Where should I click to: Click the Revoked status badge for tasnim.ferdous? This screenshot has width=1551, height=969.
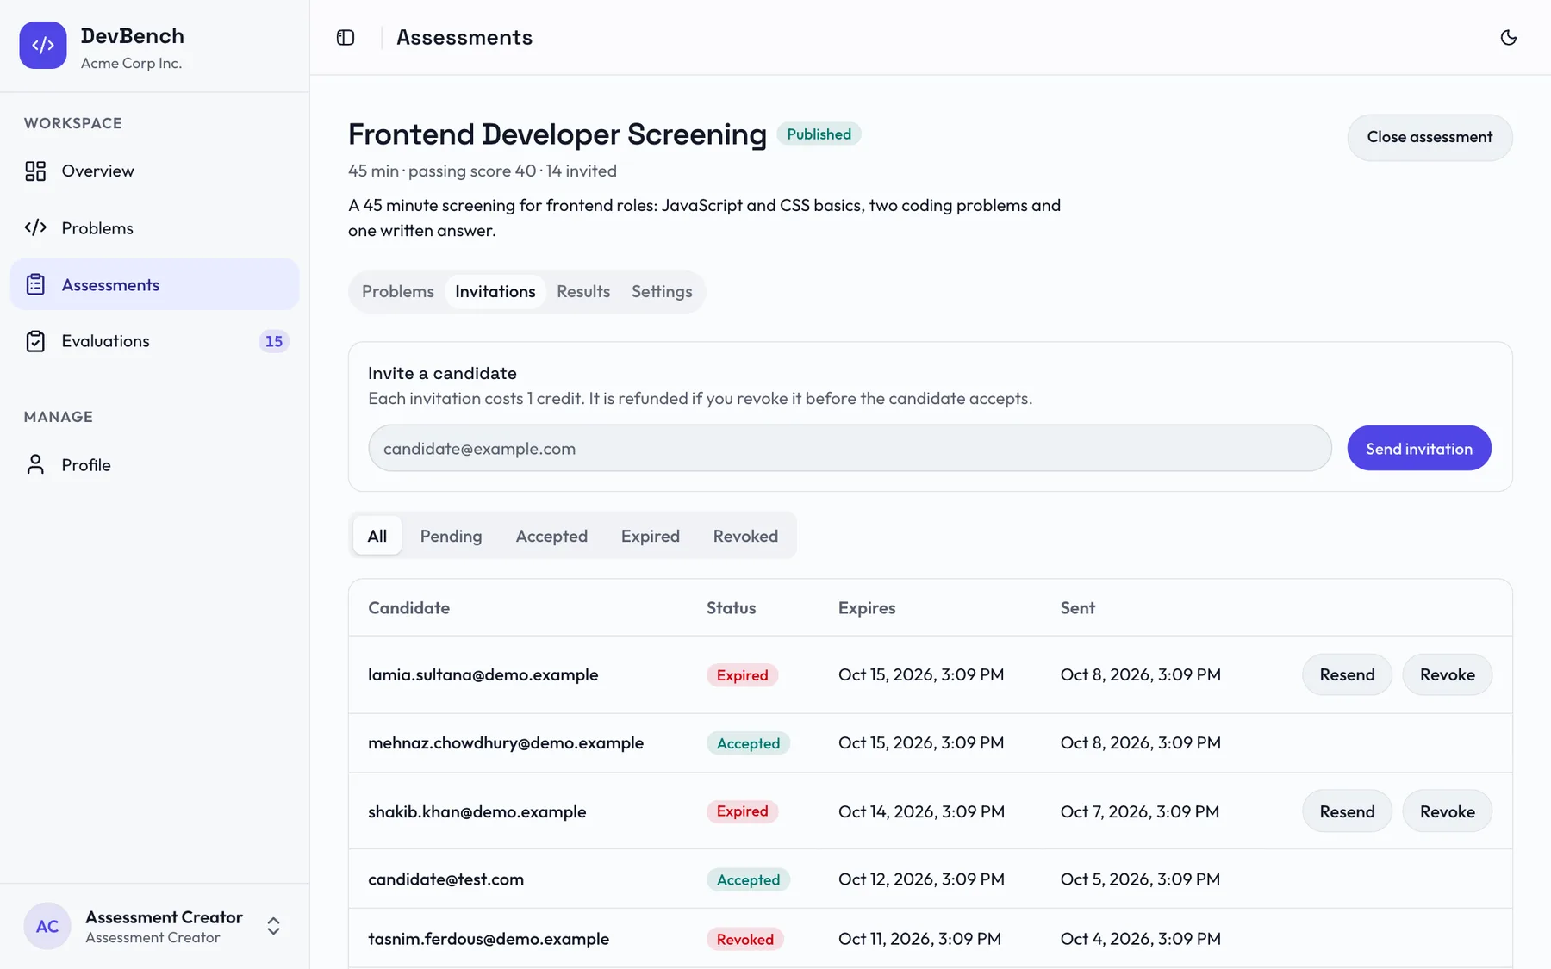coord(745,939)
